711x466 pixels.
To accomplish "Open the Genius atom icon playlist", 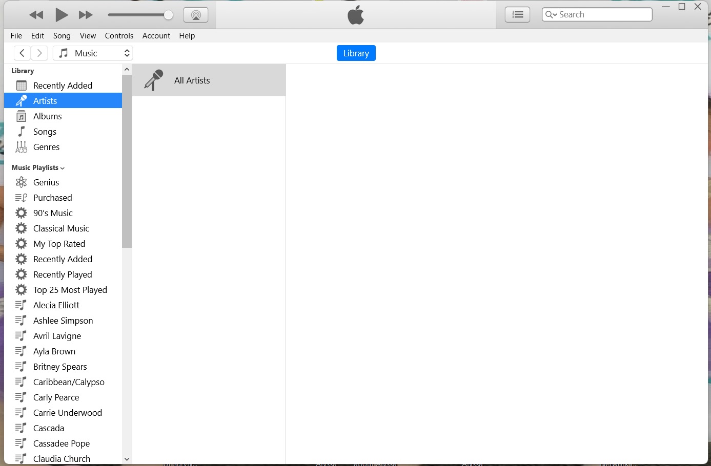I will point(21,182).
